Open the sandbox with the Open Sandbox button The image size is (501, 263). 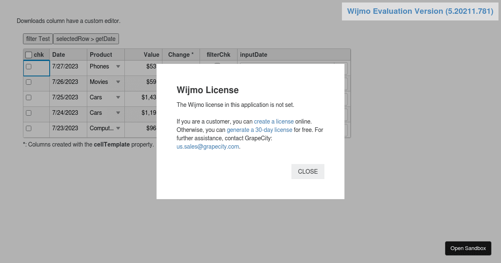click(x=468, y=248)
